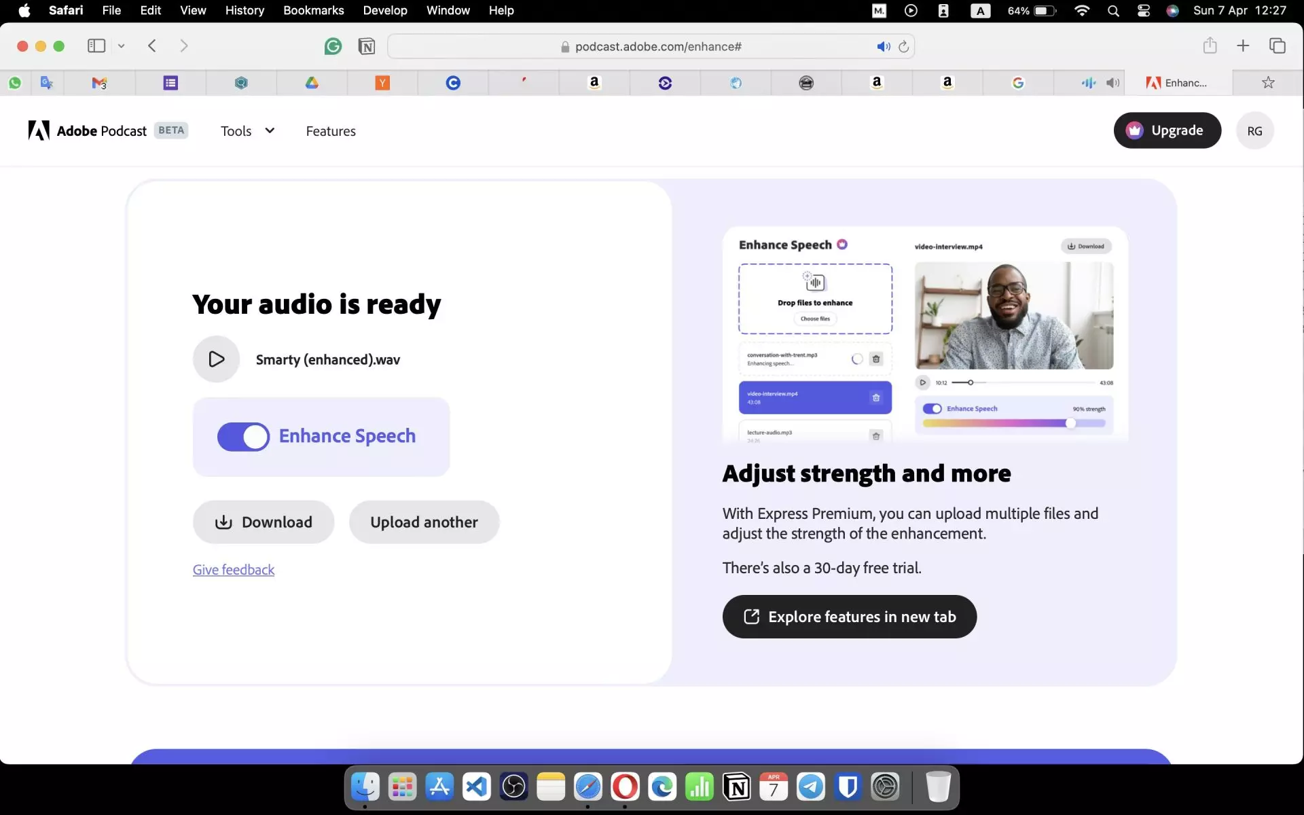Screen dimensions: 1304x815
Task: Click the Share icon in Safari
Action: [x=1210, y=46]
